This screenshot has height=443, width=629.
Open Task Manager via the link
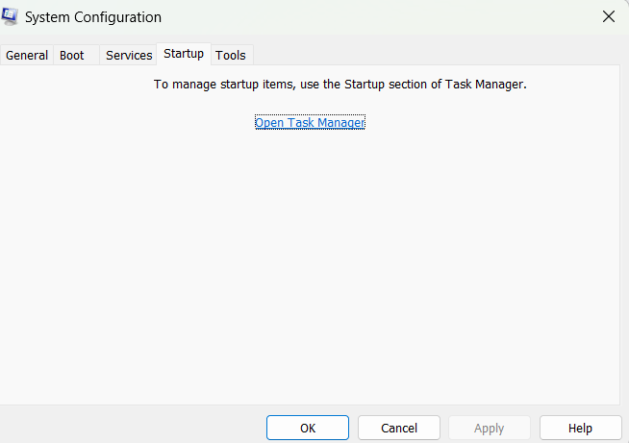pos(310,122)
